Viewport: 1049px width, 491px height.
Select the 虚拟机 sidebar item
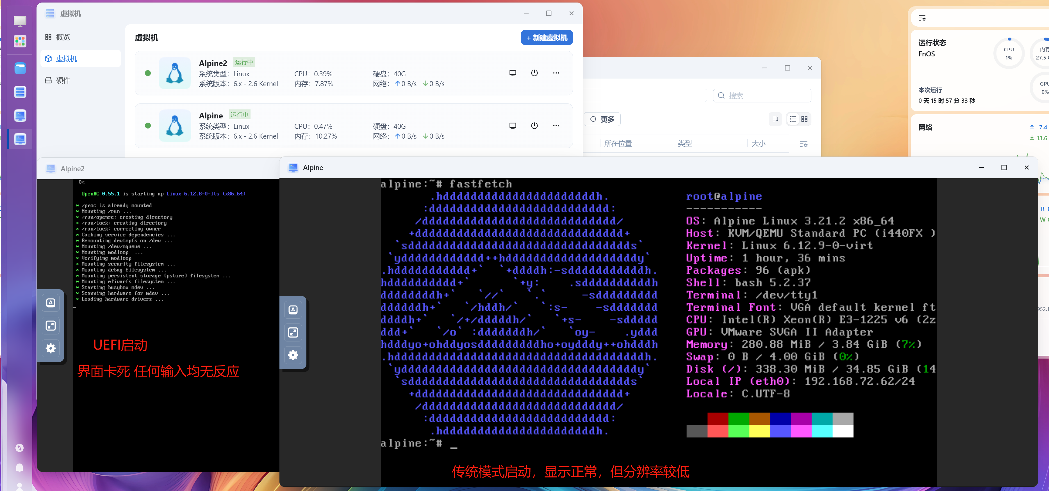pyautogui.click(x=81, y=59)
